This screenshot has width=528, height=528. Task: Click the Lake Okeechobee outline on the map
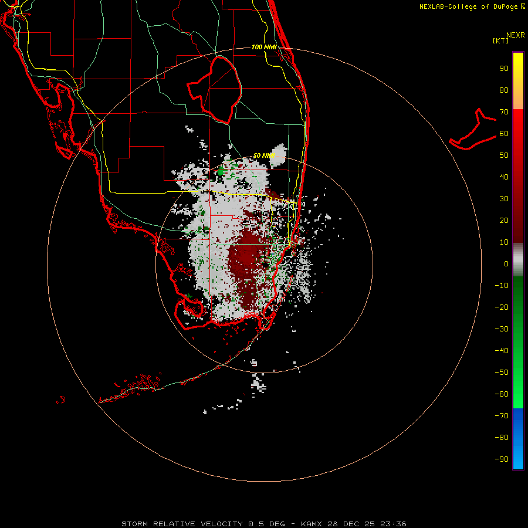[215, 90]
